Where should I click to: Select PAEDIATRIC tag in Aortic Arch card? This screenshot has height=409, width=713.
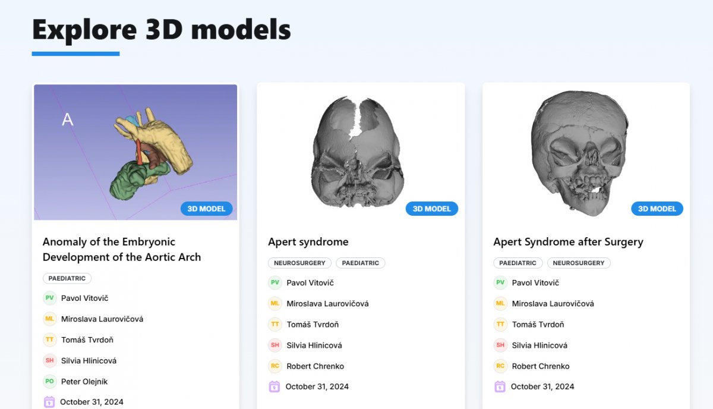click(x=67, y=278)
